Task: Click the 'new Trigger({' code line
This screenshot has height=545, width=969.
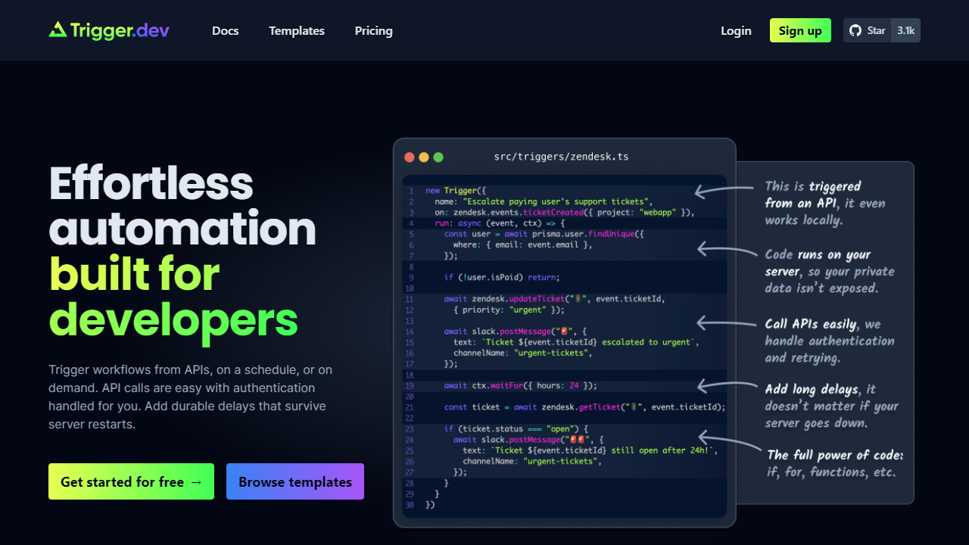Action: [x=456, y=191]
